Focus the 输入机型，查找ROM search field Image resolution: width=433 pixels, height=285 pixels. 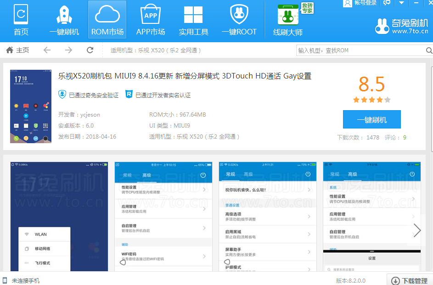[x=361, y=50]
